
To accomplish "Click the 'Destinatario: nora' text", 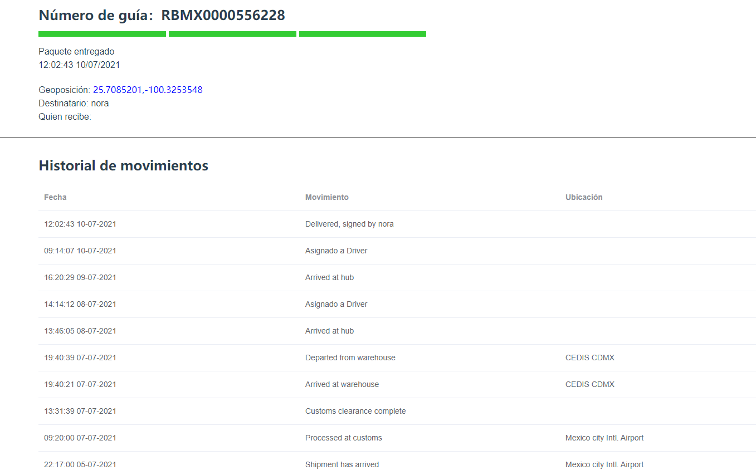I will (x=74, y=103).
